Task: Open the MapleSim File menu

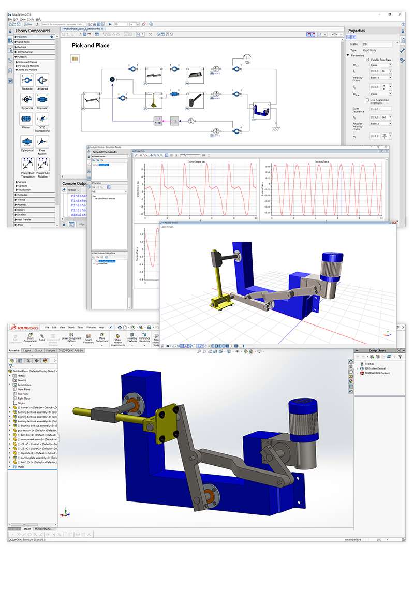Action: point(10,19)
